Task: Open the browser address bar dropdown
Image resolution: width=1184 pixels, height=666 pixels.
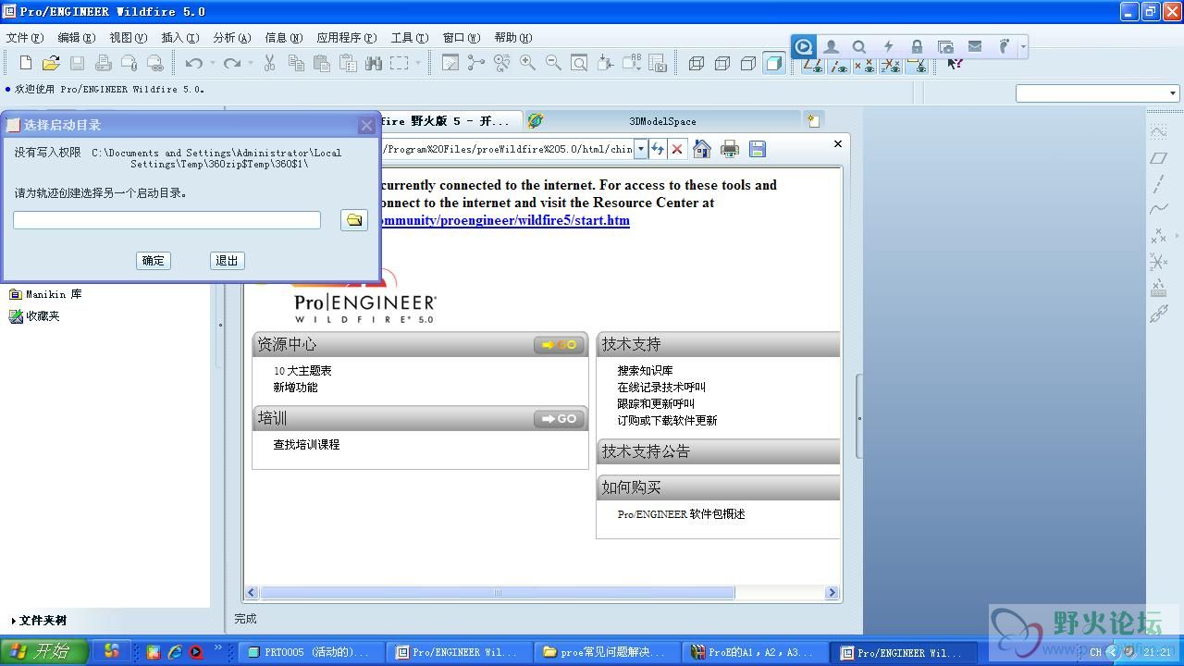Action: point(640,149)
